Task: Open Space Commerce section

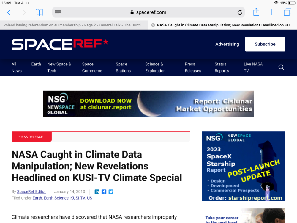Action: 92,67
